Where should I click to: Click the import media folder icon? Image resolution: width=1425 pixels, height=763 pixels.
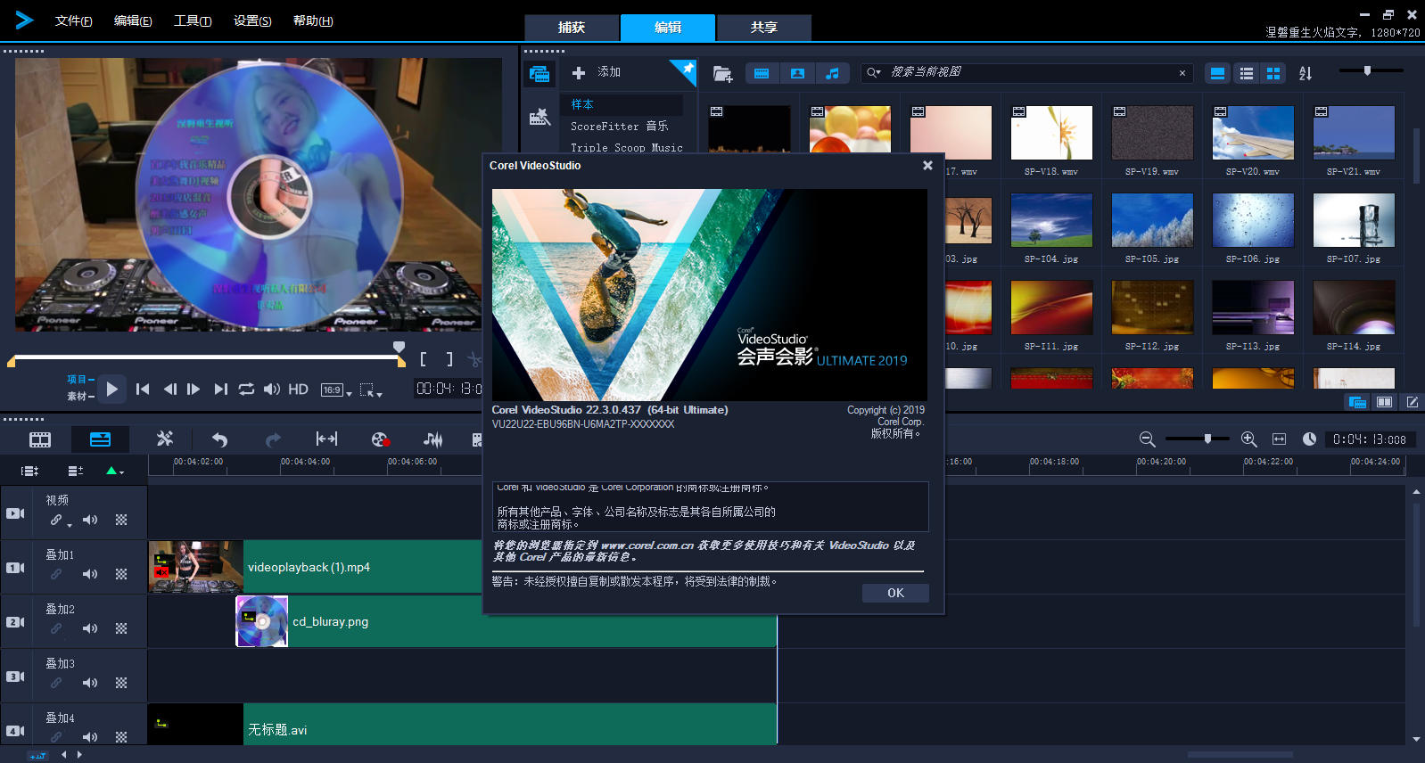tap(722, 73)
